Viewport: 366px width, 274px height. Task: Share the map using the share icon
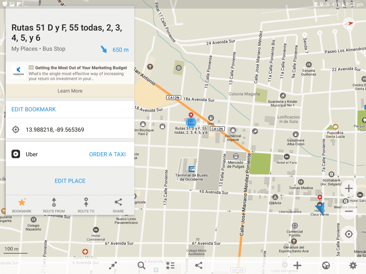199,265
